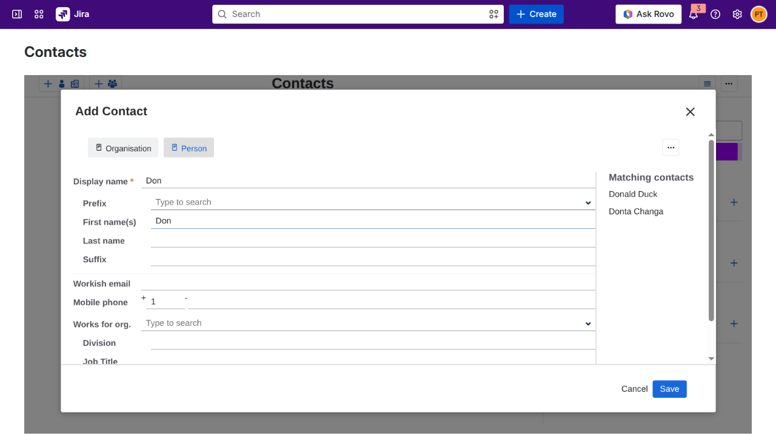Image resolution: width=776 pixels, height=436 pixels.
Task: Click the Display name field containing Don
Action: (x=368, y=180)
